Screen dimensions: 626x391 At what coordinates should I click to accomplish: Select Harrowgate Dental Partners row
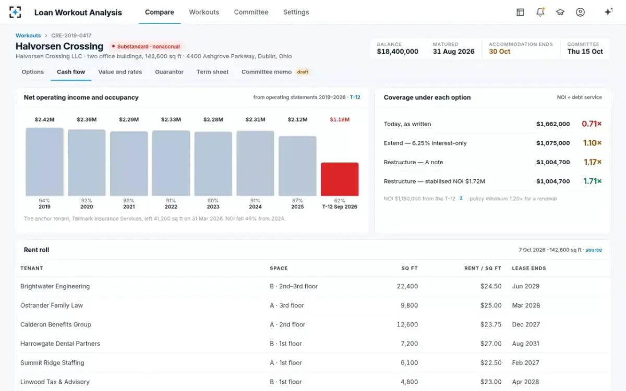[313, 344]
